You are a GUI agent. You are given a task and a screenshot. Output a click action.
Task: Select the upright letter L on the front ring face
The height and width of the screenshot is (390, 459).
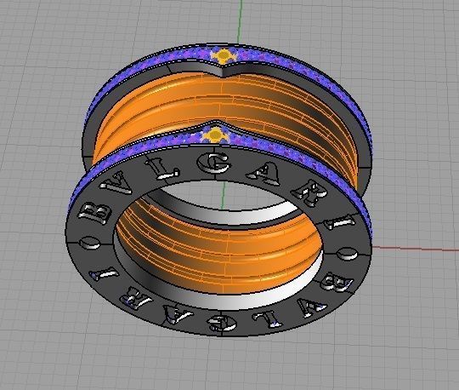tap(161, 168)
